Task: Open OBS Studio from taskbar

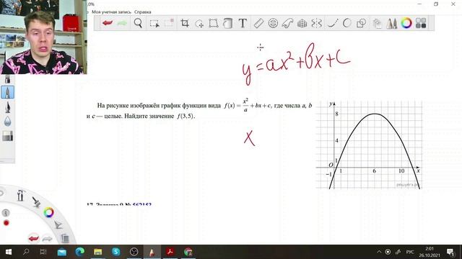Action: (134, 252)
